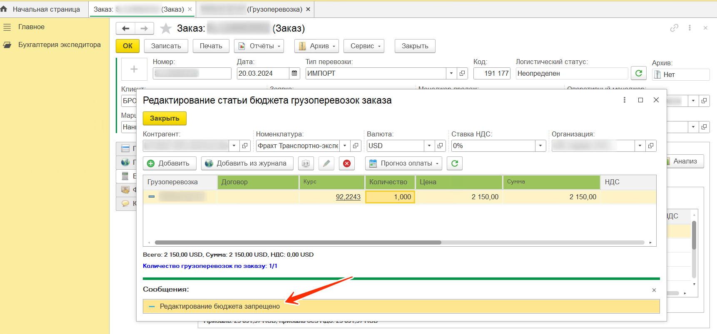Viewport: 717px width, 334px height.
Task: Open the Прогноз оплаты dropdown
Action: [403, 163]
